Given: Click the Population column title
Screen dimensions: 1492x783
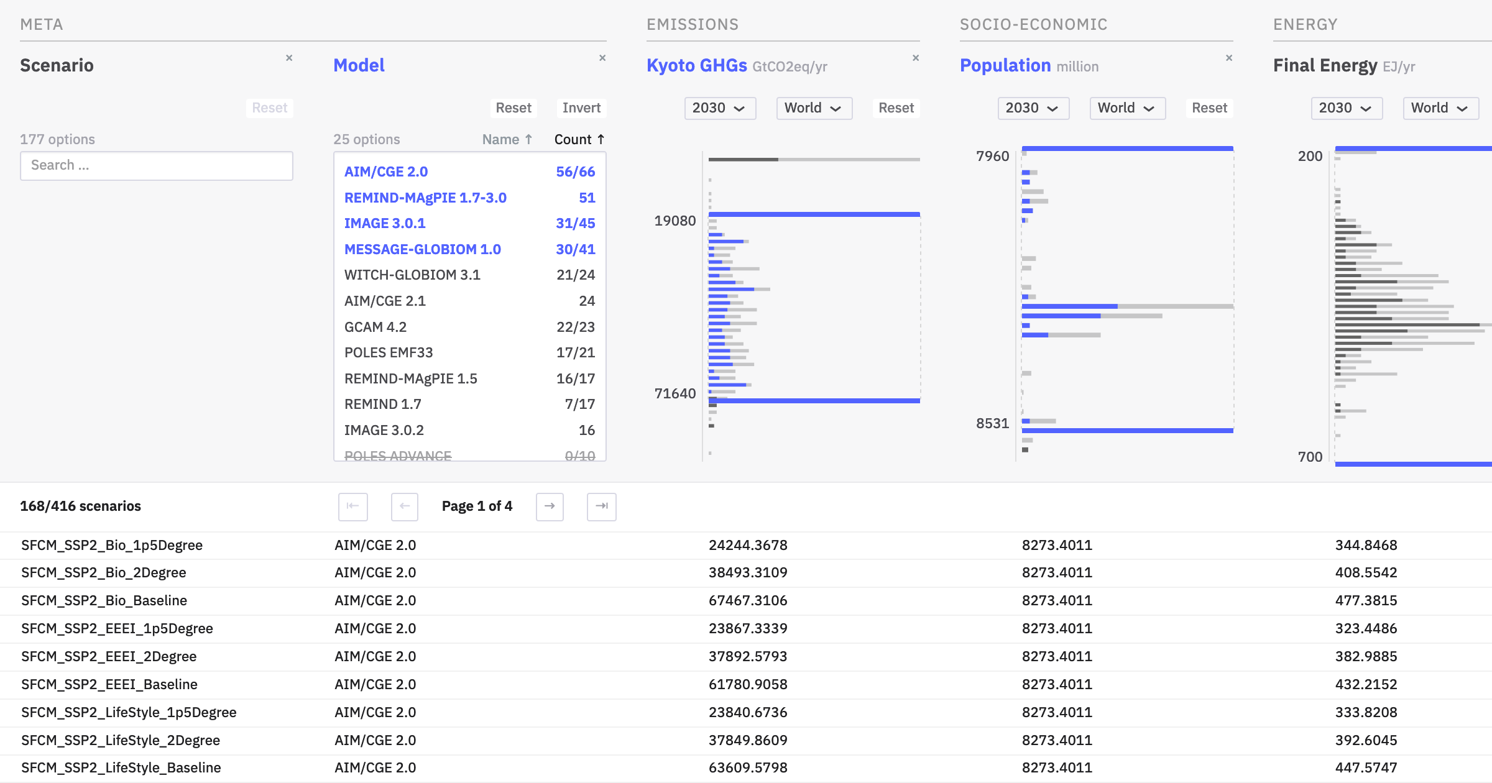Looking at the screenshot, I should [x=1005, y=65].
